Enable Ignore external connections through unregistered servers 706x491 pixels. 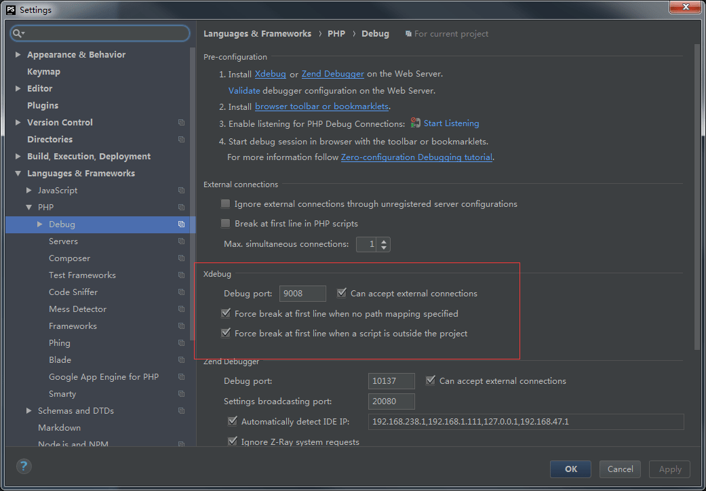(x=225, y=204)
